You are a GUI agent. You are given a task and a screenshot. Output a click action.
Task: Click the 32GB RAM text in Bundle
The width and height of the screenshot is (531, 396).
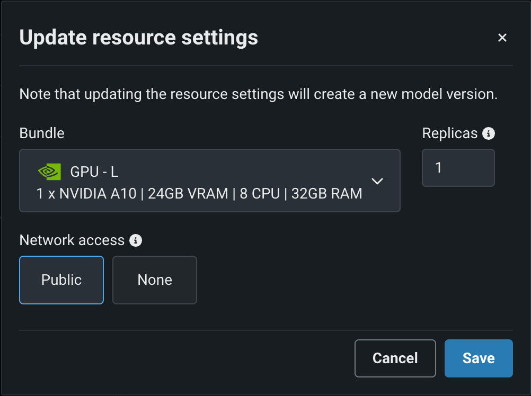(x=324, y=194)
